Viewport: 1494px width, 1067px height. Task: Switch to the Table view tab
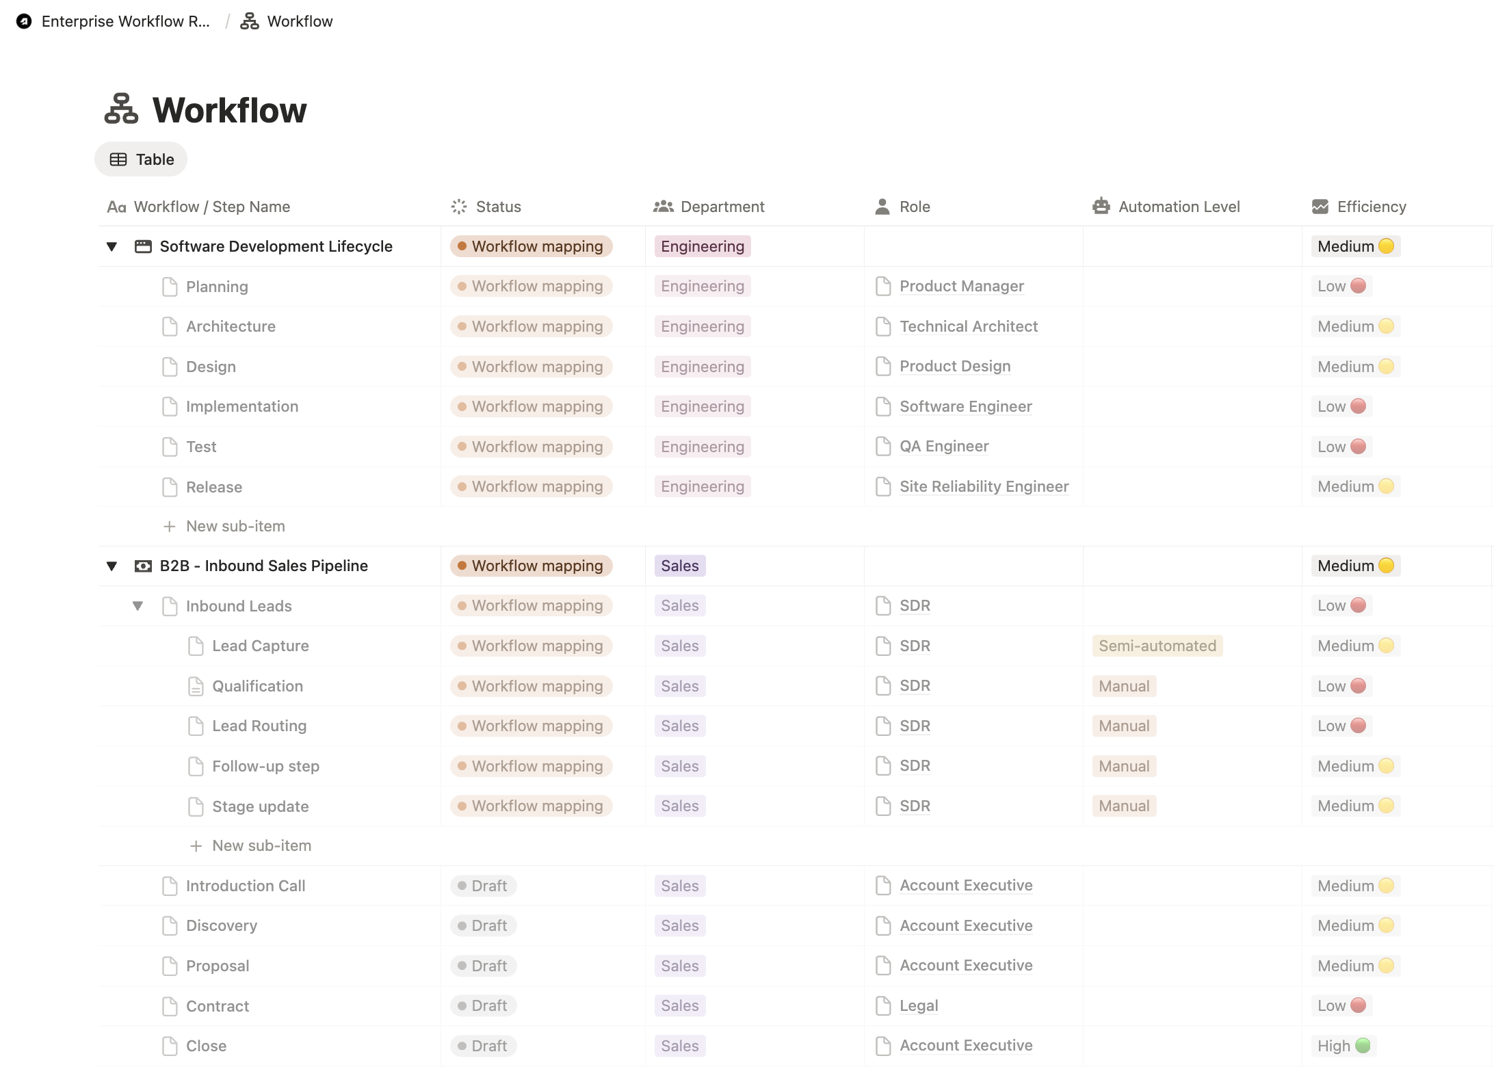click(140, 159)
